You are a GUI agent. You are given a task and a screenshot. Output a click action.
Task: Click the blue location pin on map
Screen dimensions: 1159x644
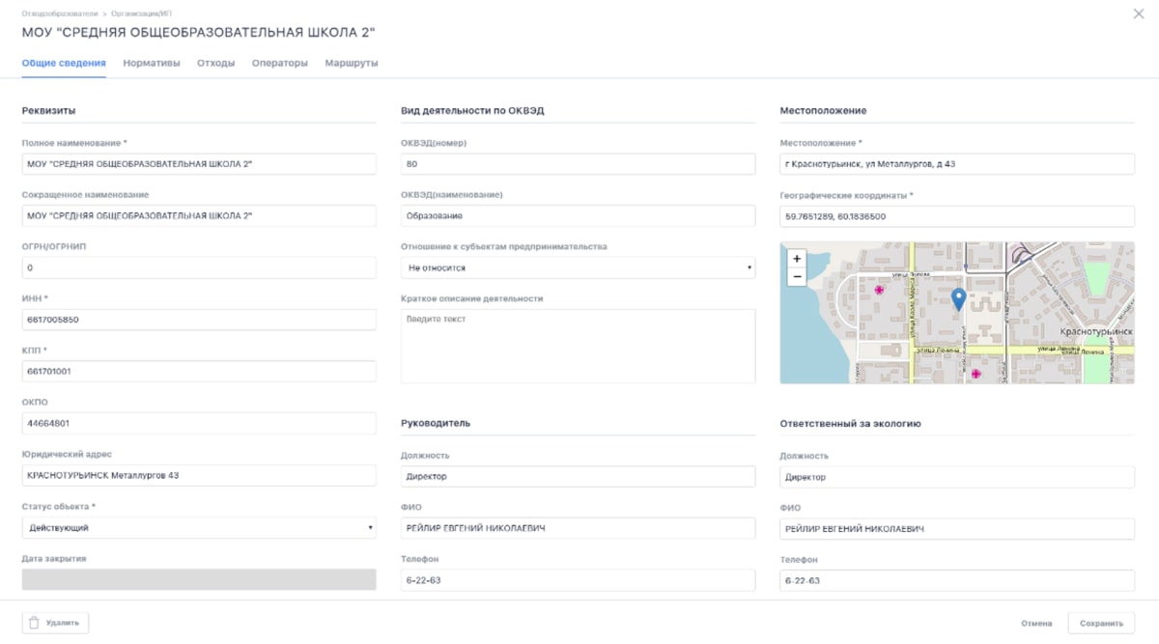tap(958, 298)
